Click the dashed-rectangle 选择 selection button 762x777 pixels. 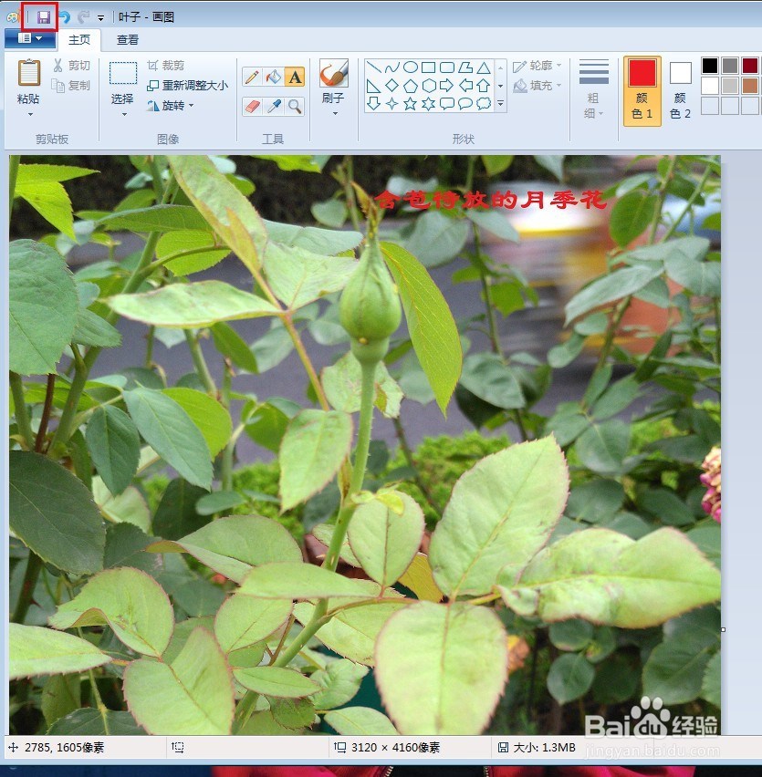[123, 73]
